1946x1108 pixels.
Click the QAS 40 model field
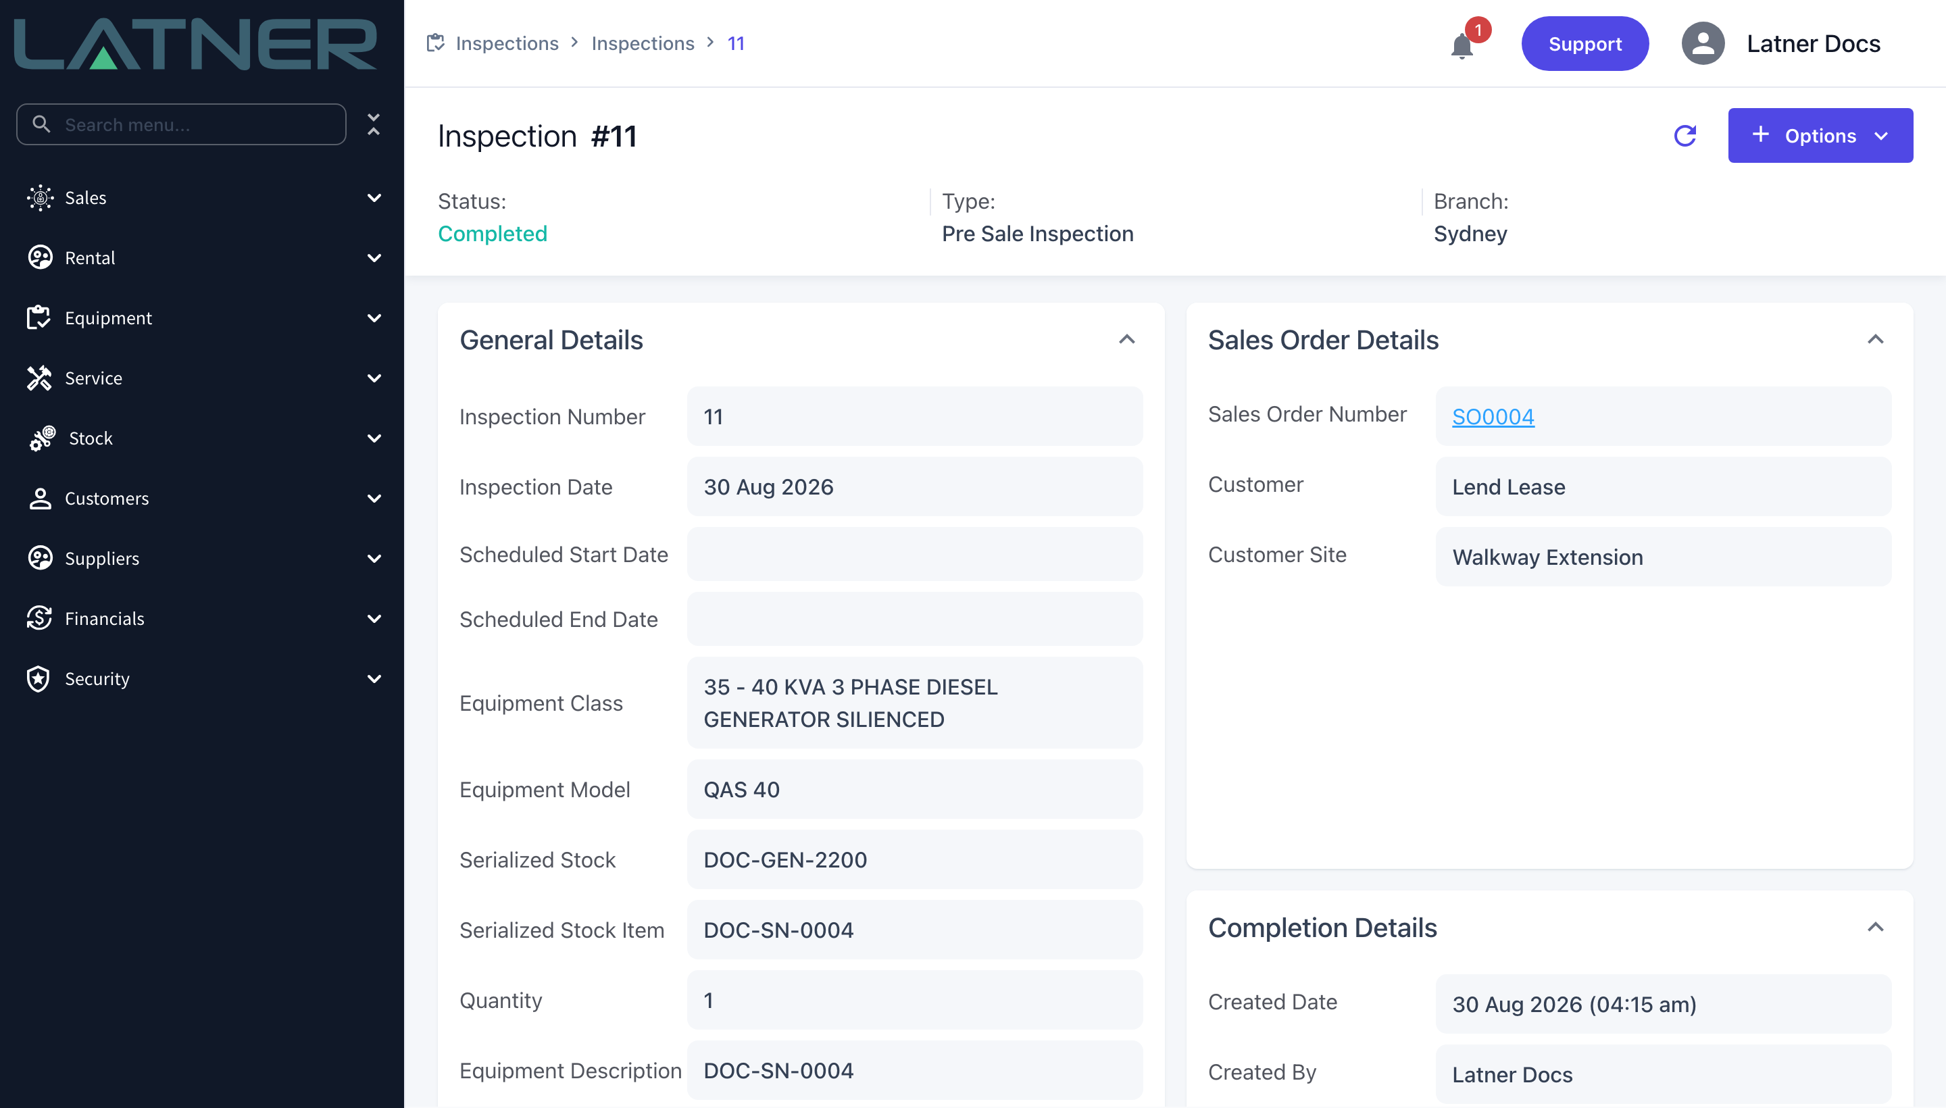click(x=915, y=789)
